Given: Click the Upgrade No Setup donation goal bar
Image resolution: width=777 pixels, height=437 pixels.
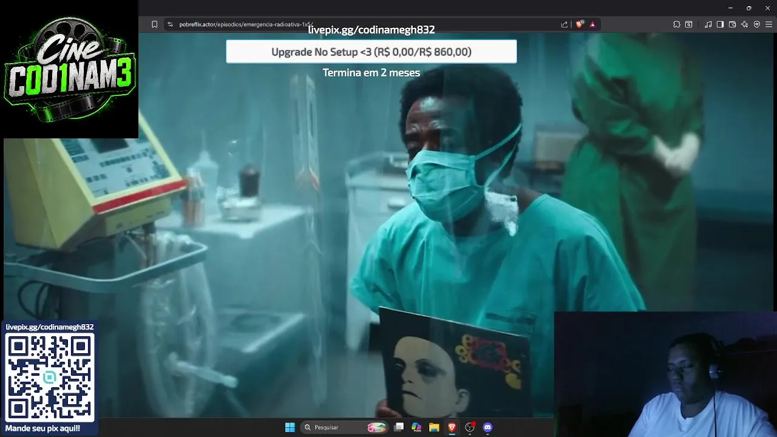Looking at the screenshot, I should [372, 52].
